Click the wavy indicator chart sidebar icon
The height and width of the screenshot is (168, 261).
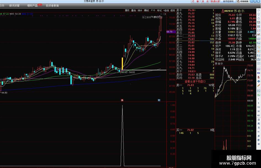pyautogui.click(x=259, y=69)
